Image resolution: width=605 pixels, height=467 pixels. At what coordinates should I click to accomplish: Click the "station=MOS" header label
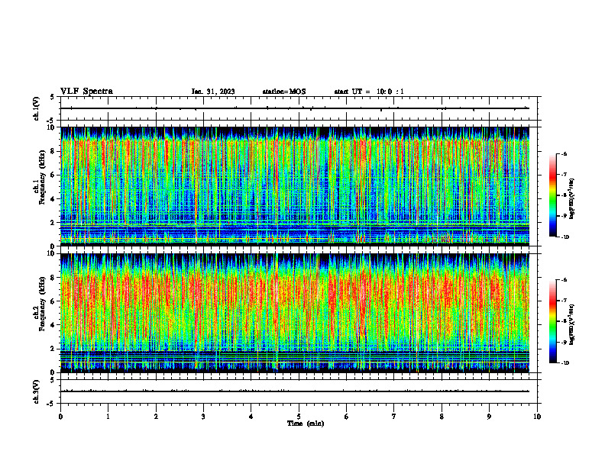point(284,92)
